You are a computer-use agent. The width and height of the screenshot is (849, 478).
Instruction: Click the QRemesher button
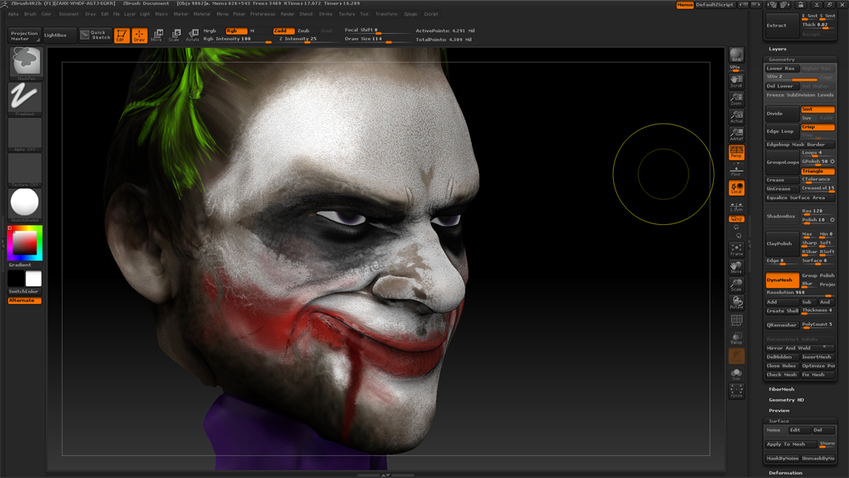tap(782, 325)
